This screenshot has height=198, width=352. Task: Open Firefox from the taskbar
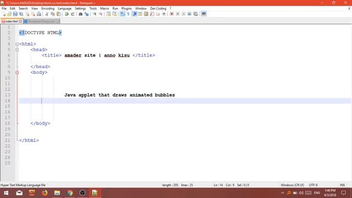tap(45, 193)
